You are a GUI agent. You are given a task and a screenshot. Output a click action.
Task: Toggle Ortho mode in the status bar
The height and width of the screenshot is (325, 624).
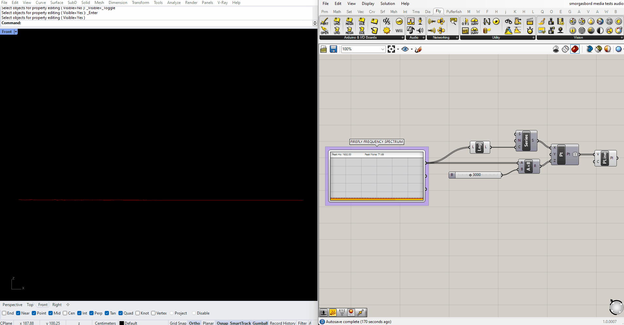tap(194, 323)
